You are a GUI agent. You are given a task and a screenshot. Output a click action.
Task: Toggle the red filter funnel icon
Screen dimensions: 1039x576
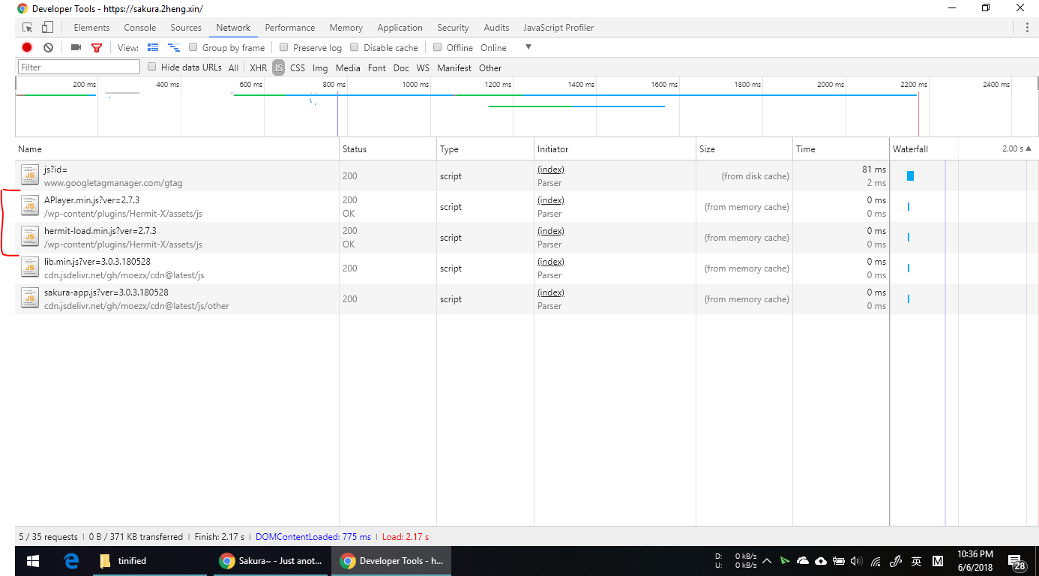tap(96, 47)
